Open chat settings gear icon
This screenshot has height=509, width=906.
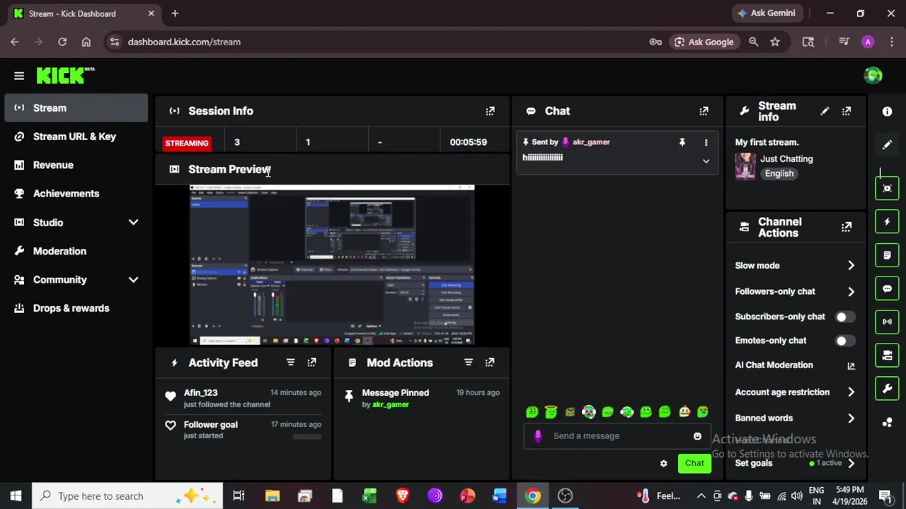coord(663,464)
